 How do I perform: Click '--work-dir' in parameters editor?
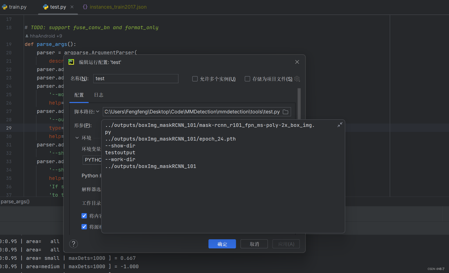coord(120,159)
